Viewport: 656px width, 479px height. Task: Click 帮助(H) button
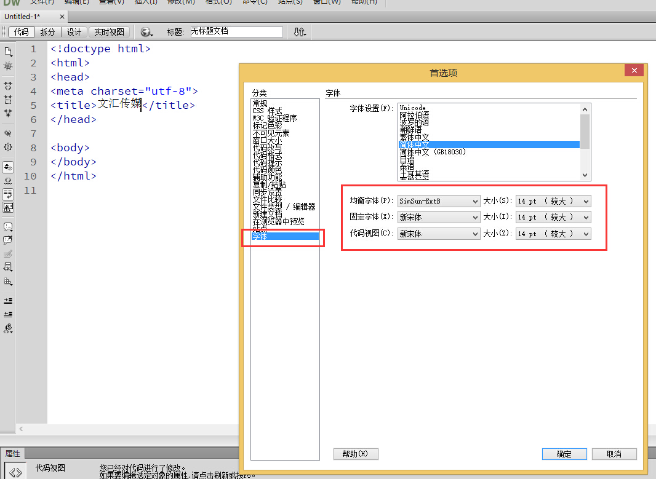pyautogui.click(x=356, y=454)
